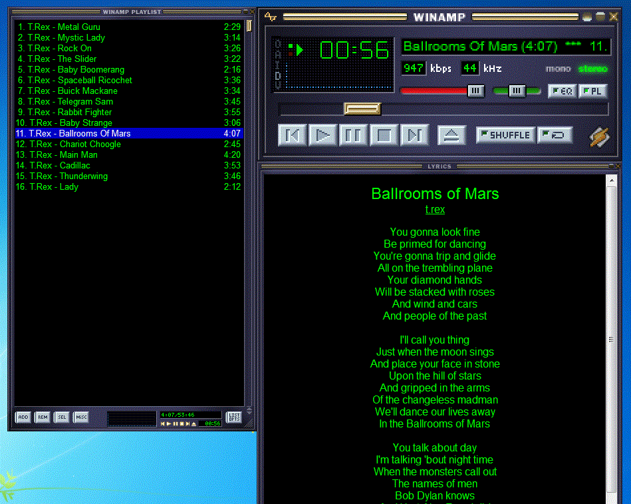Image resolution: width=631 pixels, height=504 pixels.
Task: Select playlist track 8 Telegram Sam
Action: pyautogui.click(x=129, y=101)
